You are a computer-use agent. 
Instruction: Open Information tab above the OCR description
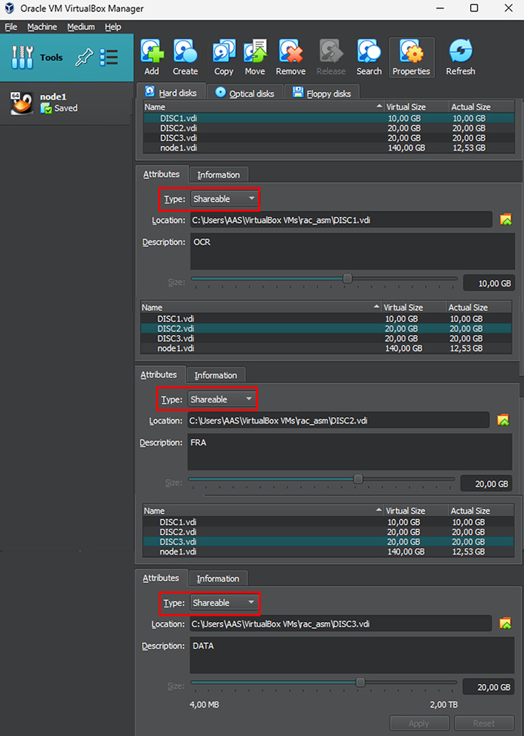point(218,175)
